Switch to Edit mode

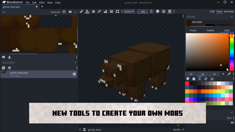coord(212,11)
